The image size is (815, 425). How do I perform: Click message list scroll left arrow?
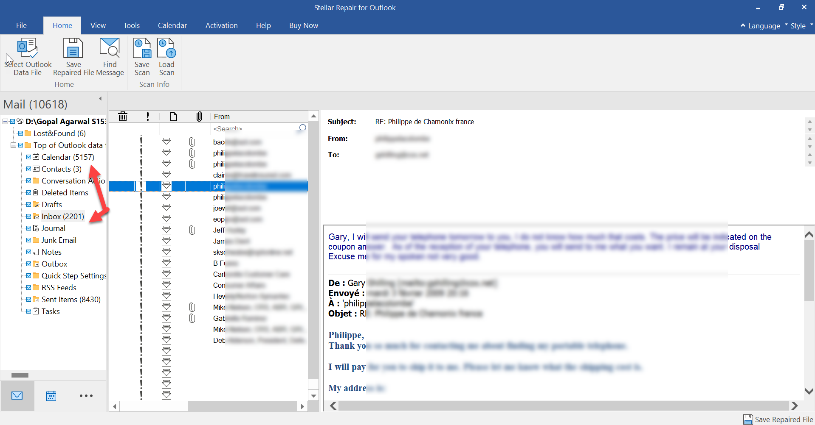(x=114, y=406)
